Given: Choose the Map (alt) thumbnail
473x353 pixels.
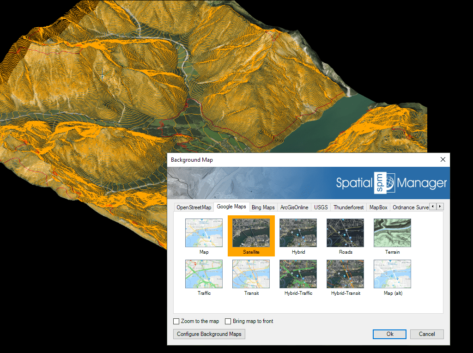Looking at the screenshot, I should 392,274.
